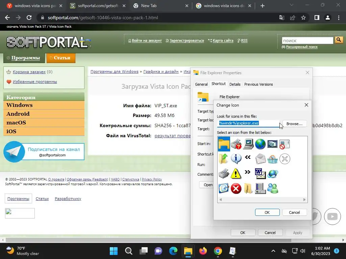This screenshot has width=346, height=259.
Task: Toggle the Chrome side panel
Action: 317,18
